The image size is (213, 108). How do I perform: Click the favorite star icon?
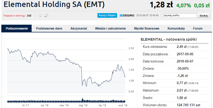point(40,16)
